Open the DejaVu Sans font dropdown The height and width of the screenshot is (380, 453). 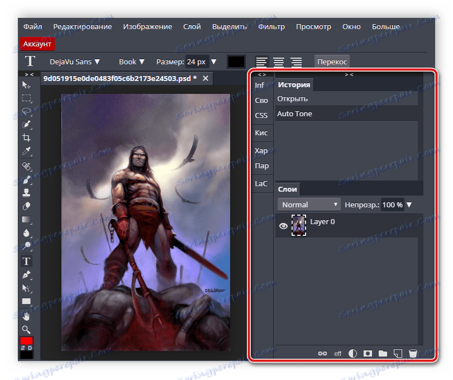[x=75, y=62]
